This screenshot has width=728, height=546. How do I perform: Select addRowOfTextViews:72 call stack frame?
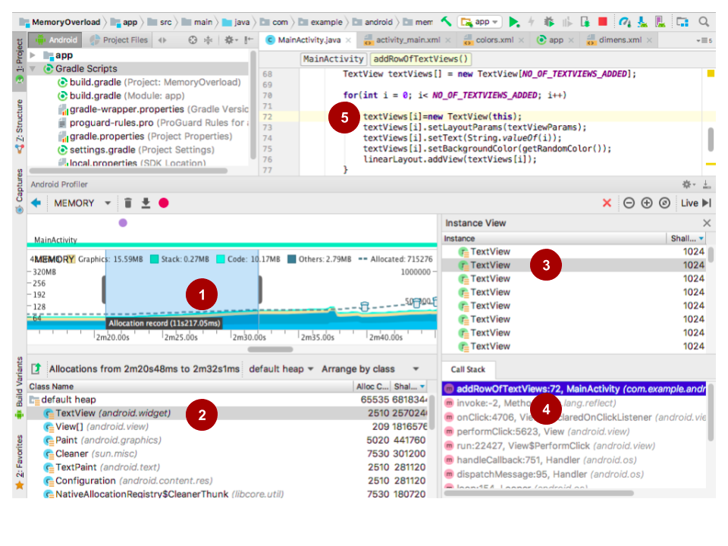tap(574, 389)
